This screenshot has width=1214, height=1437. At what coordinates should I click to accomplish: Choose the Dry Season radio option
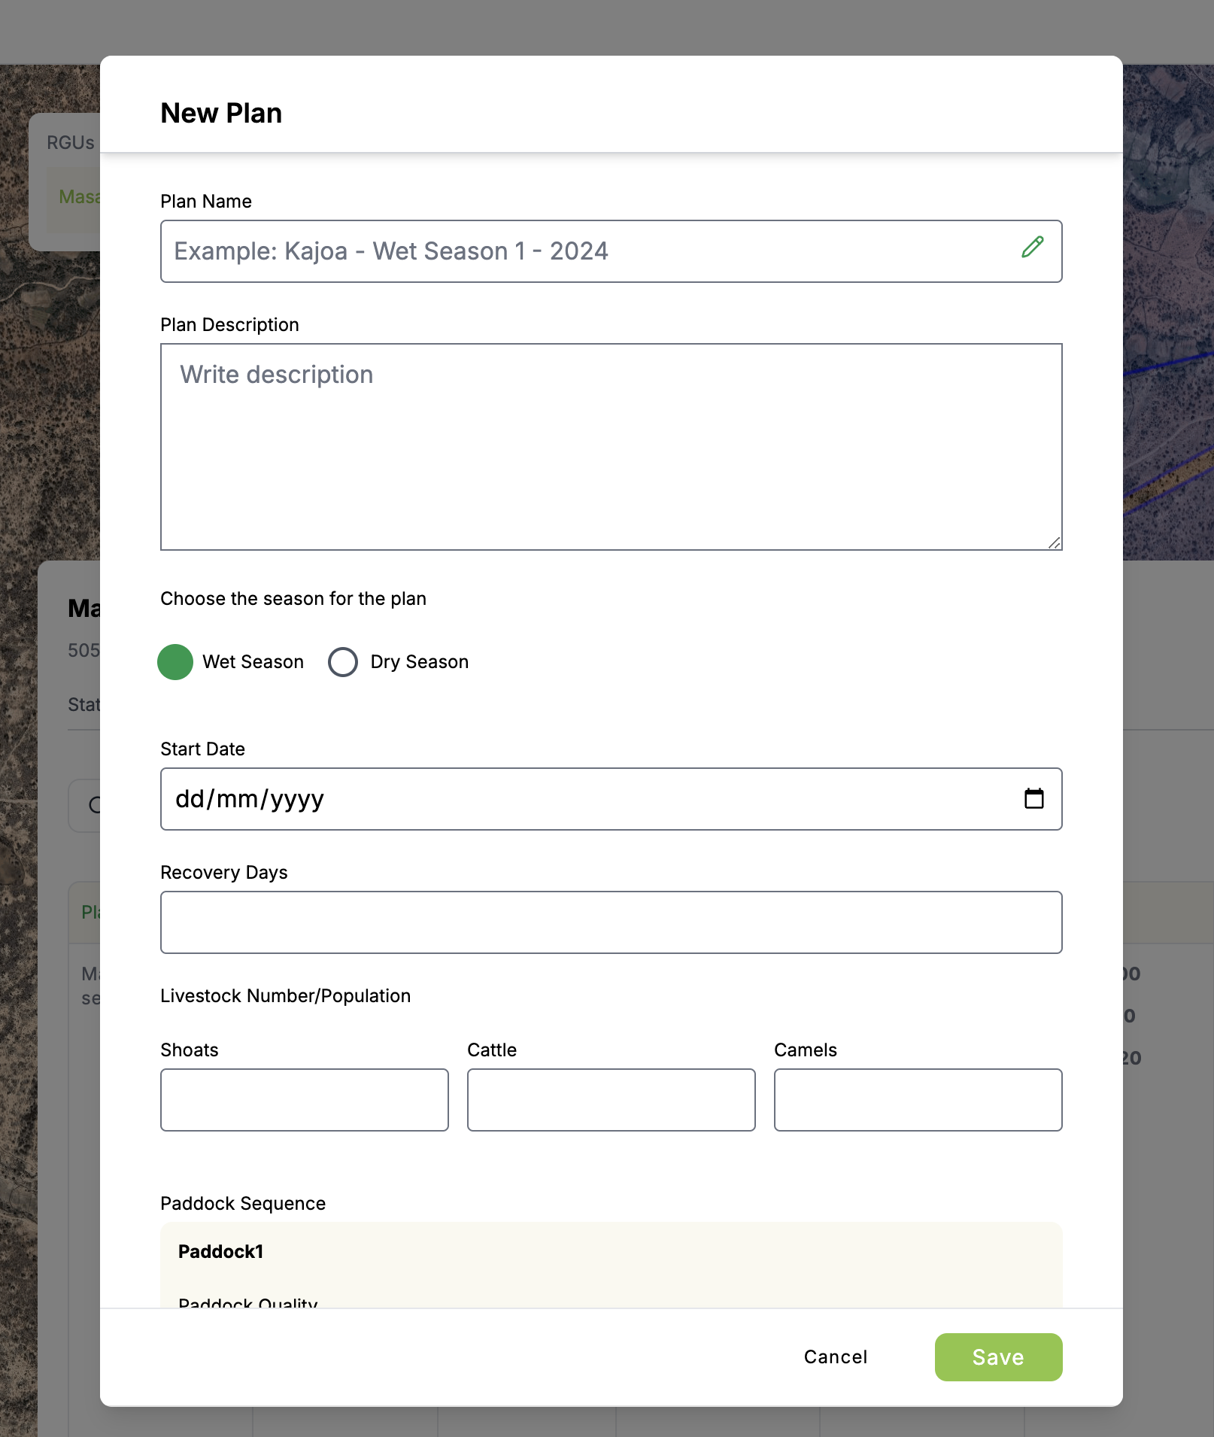click(343, 662)
